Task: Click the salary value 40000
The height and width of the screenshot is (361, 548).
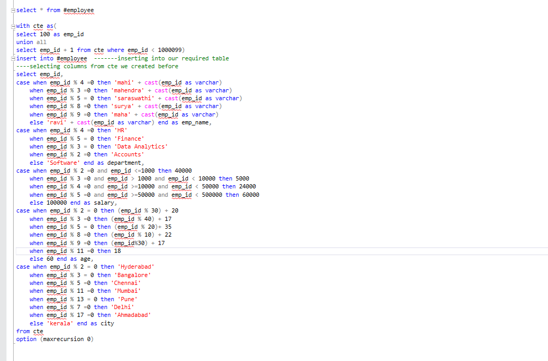Action: click(183, 171)
